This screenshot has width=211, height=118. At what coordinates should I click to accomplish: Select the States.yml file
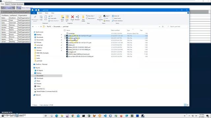point(72,45)
